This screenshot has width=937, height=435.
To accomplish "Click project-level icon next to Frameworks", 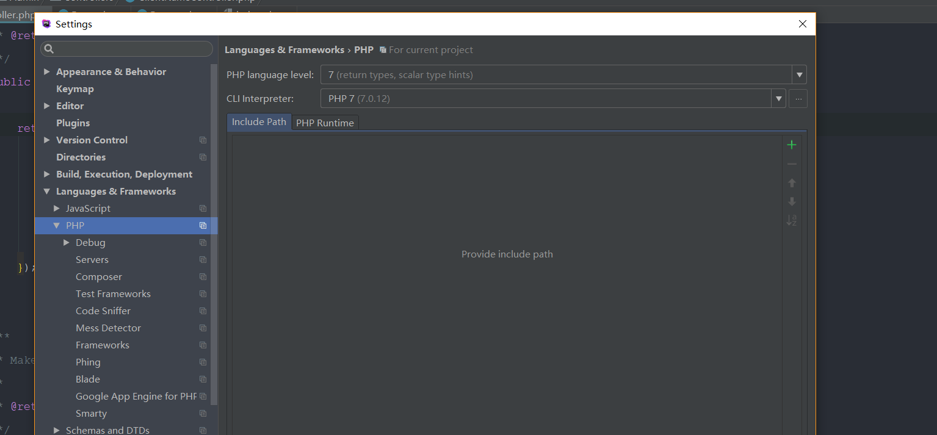I will tap(203, 345).
